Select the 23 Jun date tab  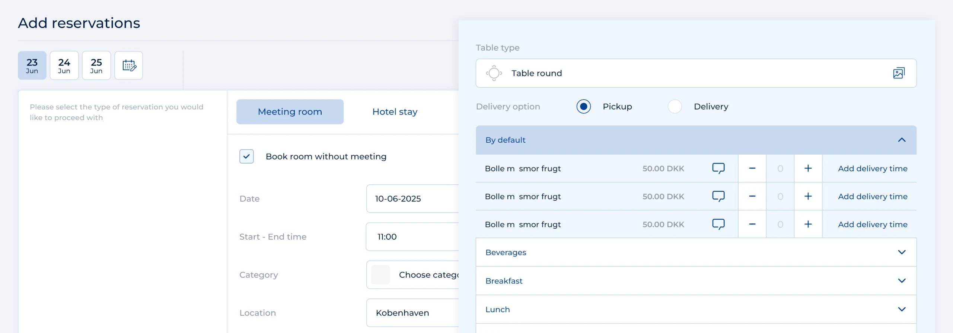click(x=32, y=65)
